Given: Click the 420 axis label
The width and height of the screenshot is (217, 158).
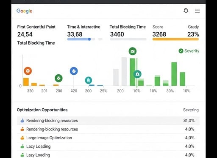Looking at the screenshot, I should point(74,91).
